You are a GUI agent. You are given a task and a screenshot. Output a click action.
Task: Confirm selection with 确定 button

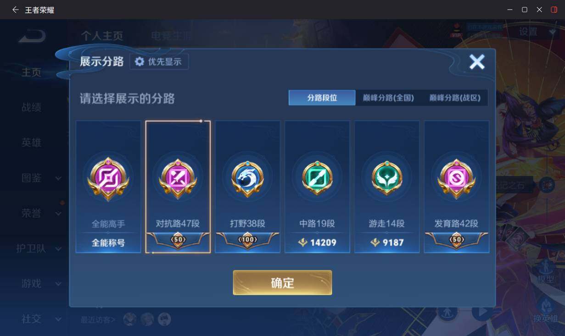pyautogui.click(x=282, y=282)
